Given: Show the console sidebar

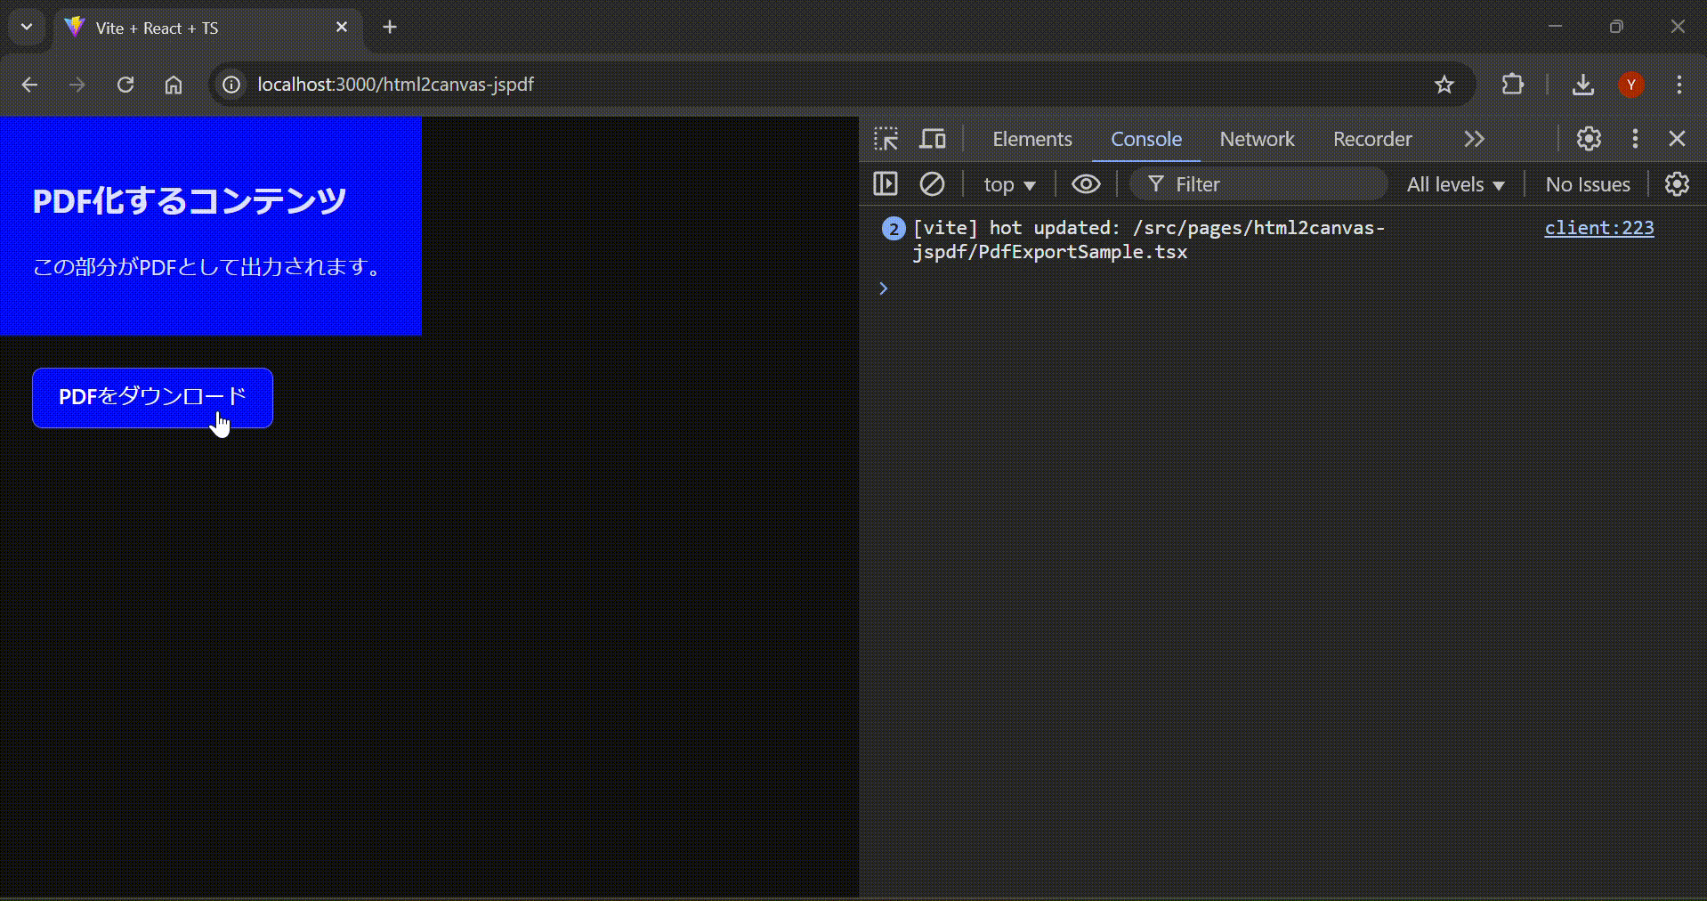Looking at the screenshot, I should coord(886,183).
